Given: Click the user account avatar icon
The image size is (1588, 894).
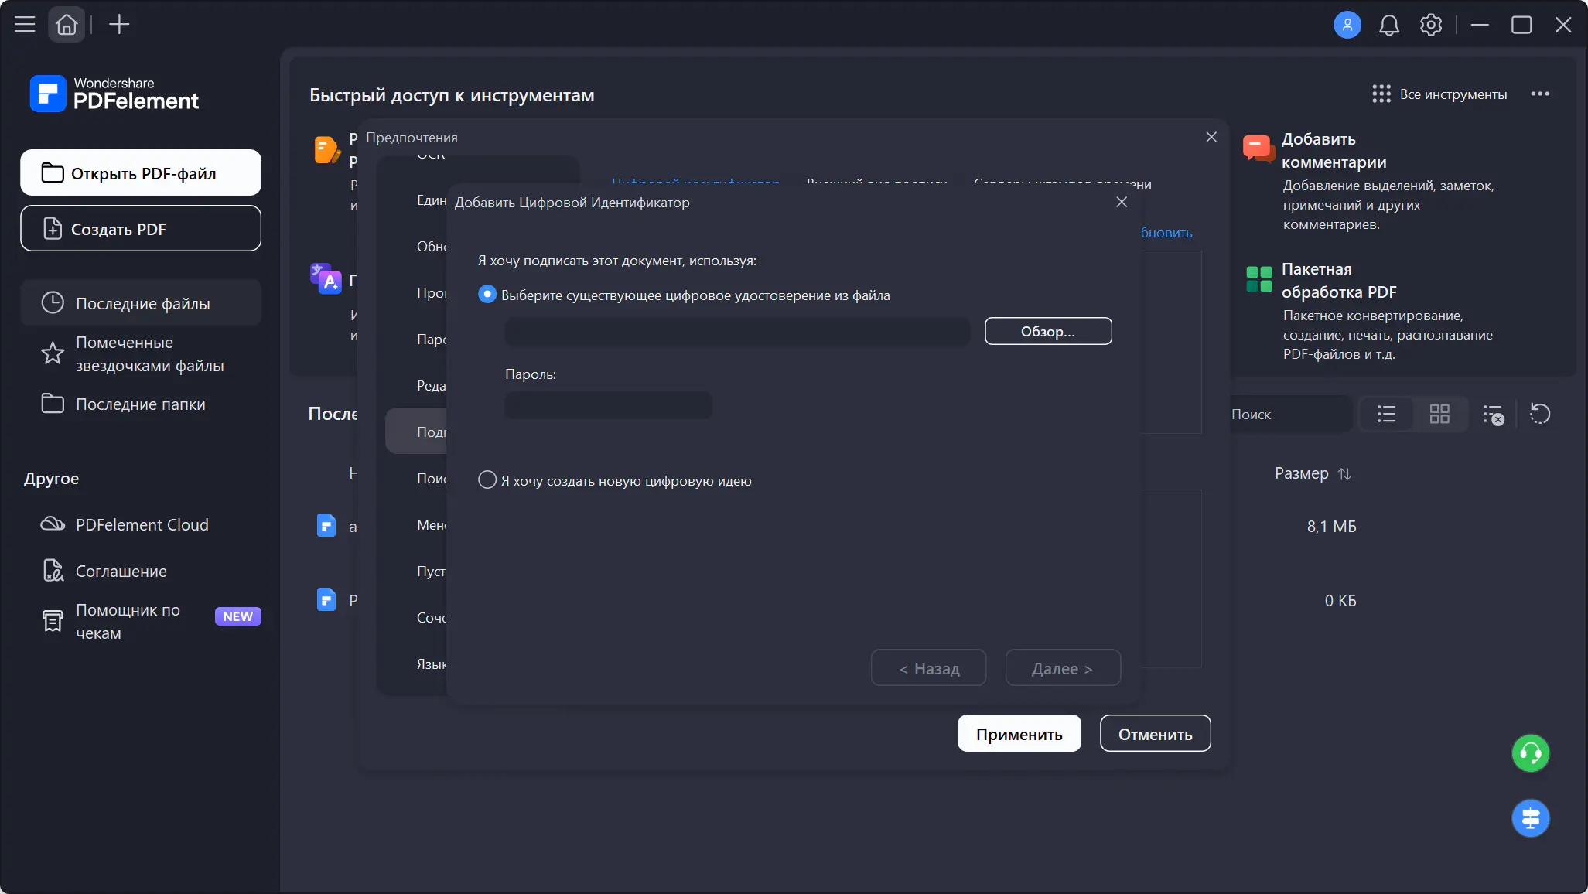Looking at the screenshot, I should 1347,25.
